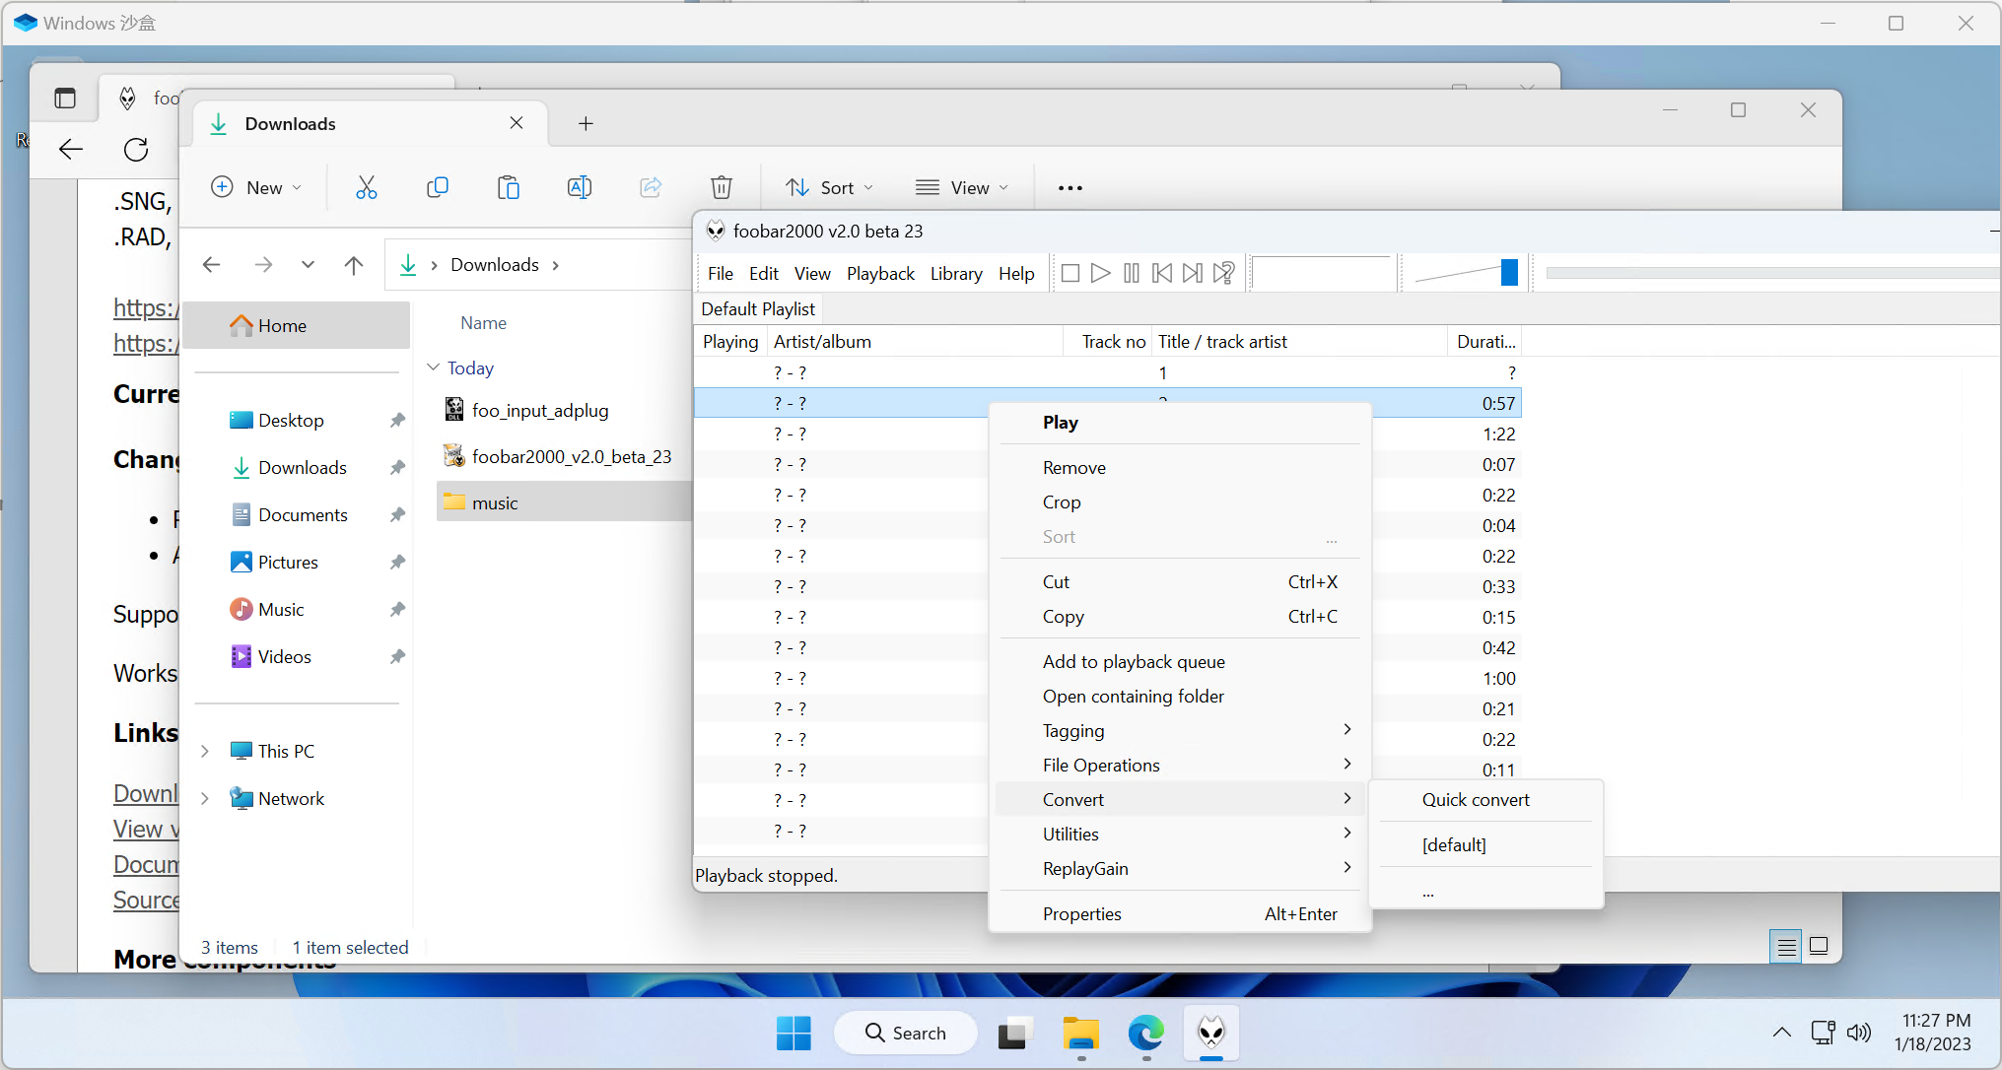Click the Previous track icon
The height and width of the screenshot is (1070, 2002).
pos(1162,273)
